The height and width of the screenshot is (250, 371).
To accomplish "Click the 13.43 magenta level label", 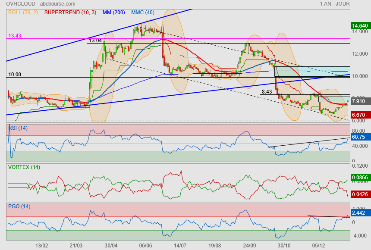I will (x=15, y=36).
